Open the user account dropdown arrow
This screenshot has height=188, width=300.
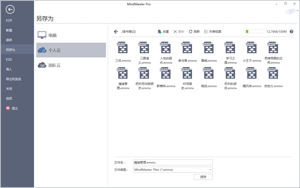point(297,11)
